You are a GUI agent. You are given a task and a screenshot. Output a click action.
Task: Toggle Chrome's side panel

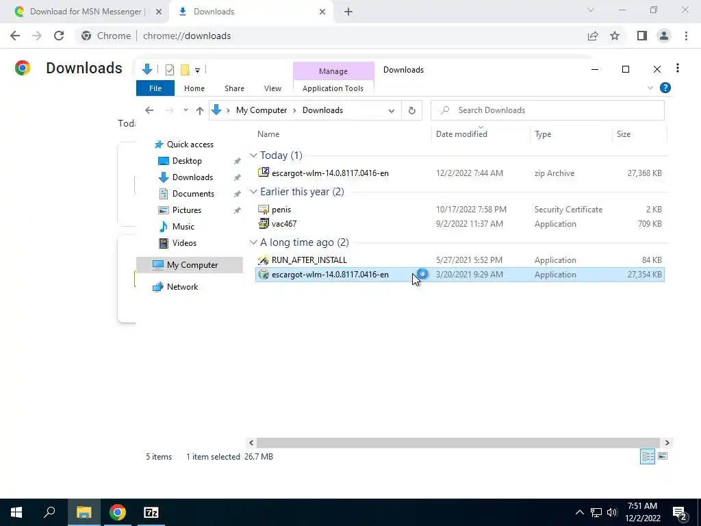(642, 36)
